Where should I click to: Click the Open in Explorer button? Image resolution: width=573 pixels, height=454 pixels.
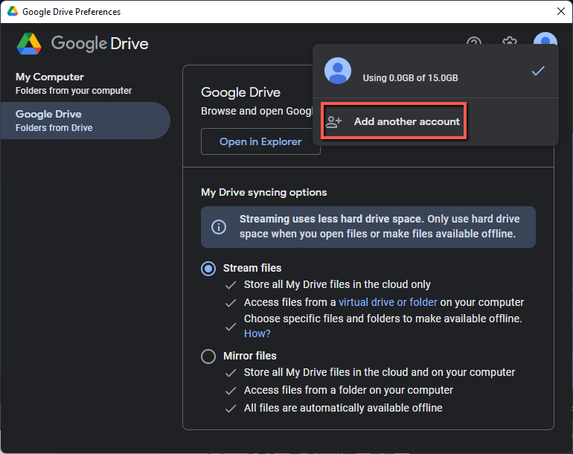coord(260,141)
